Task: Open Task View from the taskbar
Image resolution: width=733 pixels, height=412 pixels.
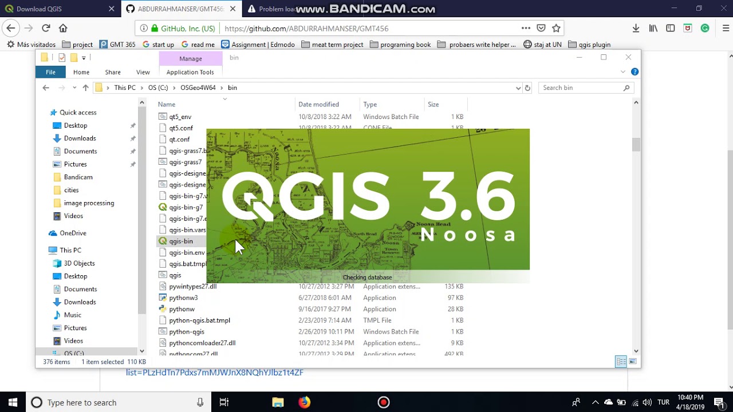Action: tap(224, 402)
